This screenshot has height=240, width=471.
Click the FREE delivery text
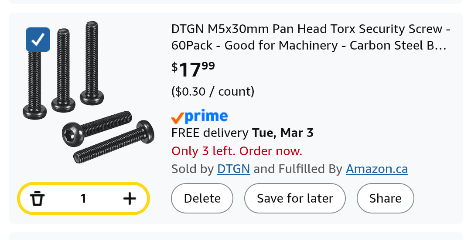coord(210,133)
